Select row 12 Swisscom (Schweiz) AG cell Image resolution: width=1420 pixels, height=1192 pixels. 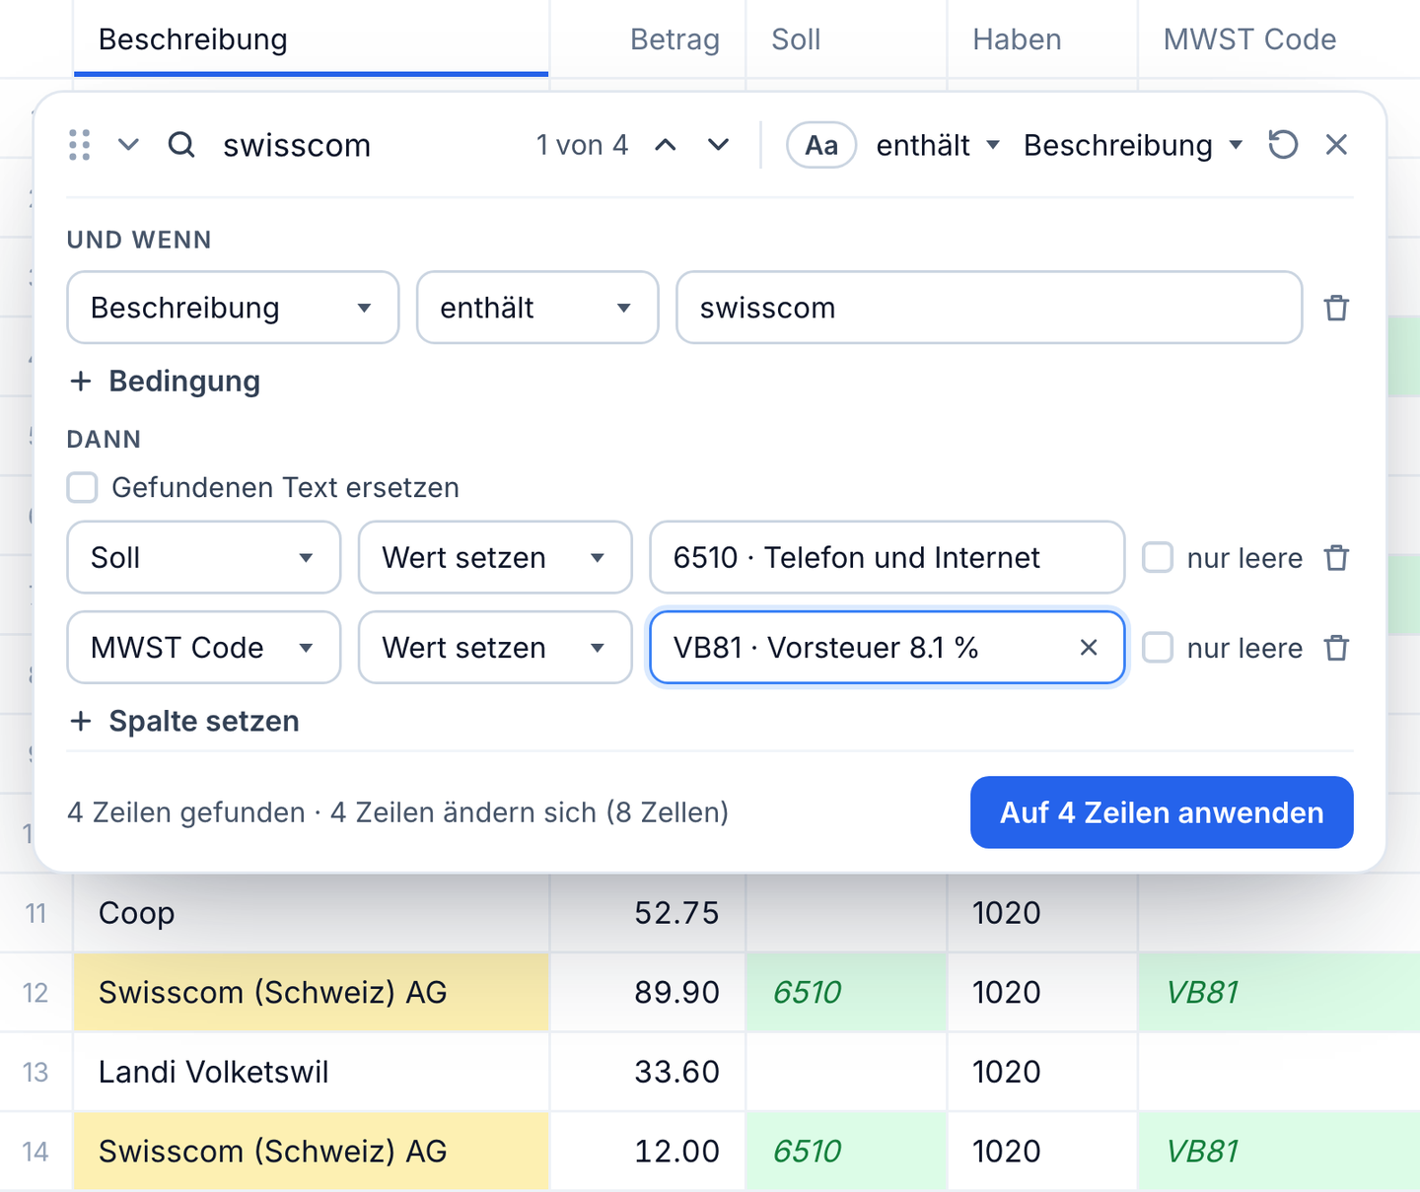click(x=311, y=992)
